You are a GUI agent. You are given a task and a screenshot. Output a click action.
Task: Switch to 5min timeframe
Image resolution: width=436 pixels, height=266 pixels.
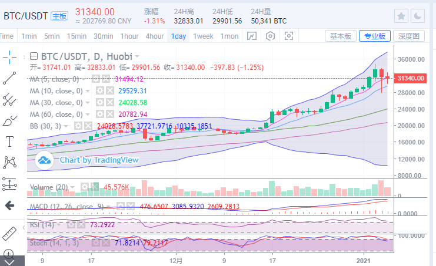52,36
